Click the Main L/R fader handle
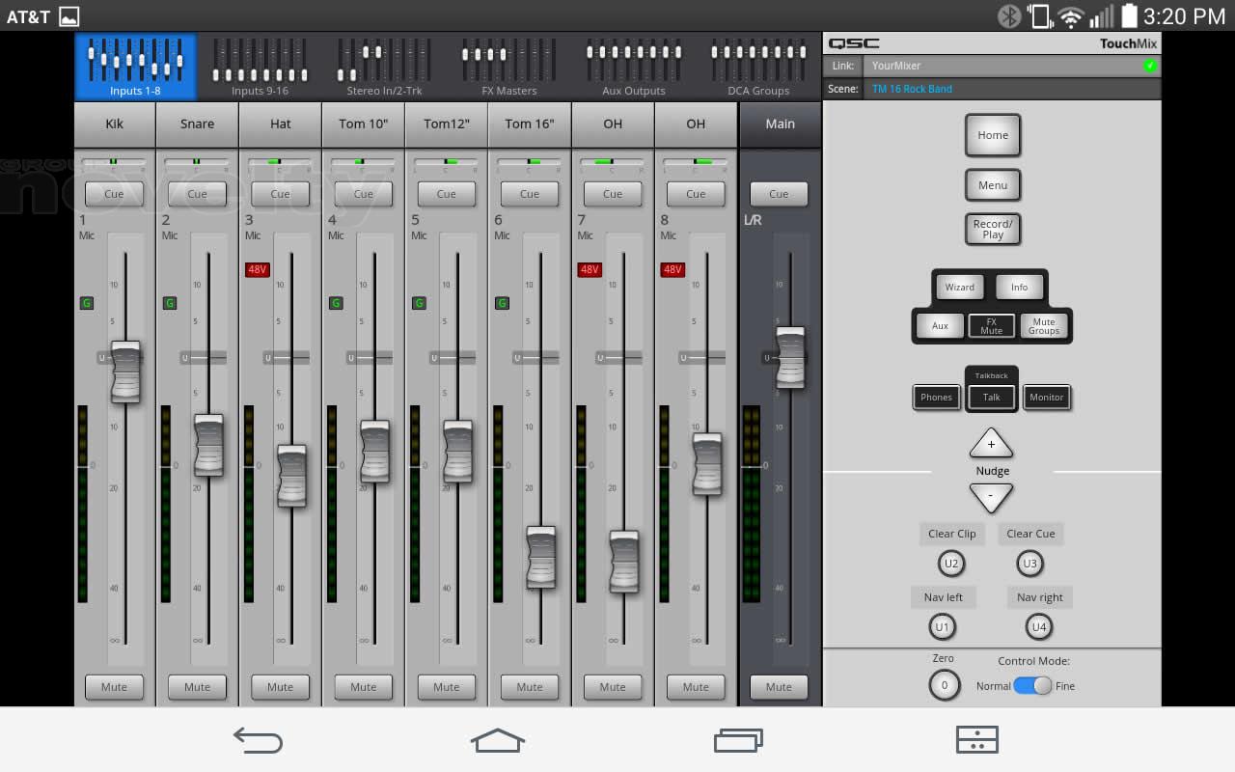 point(790,357)
